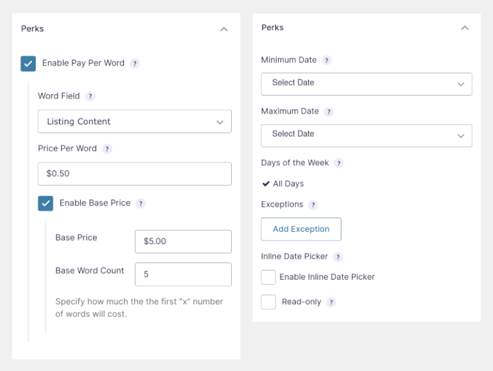Viewport: 493px width, 371px height.
Task: Click help icon beside Read-only
Action: pyautogui.click(x=331, y=302)
